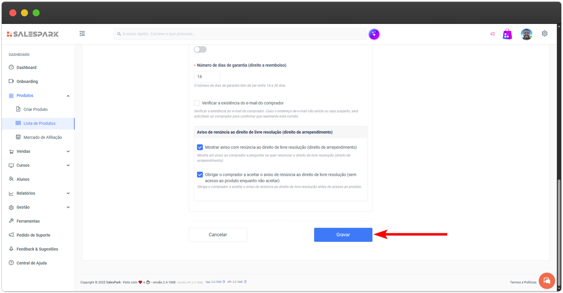Open the pink shopping bag icon

point(507,34)
